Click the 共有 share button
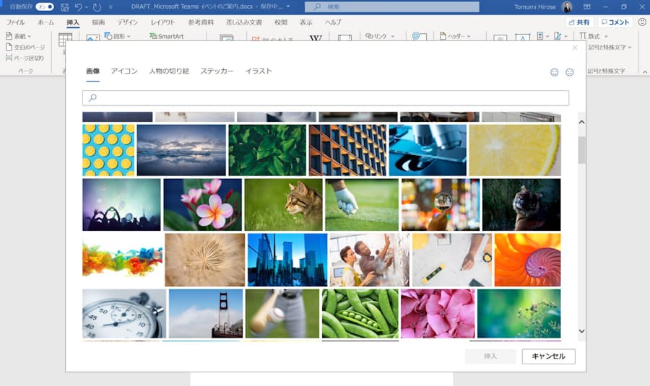Viewport: 650px width, 386px height. click(578, 22)
